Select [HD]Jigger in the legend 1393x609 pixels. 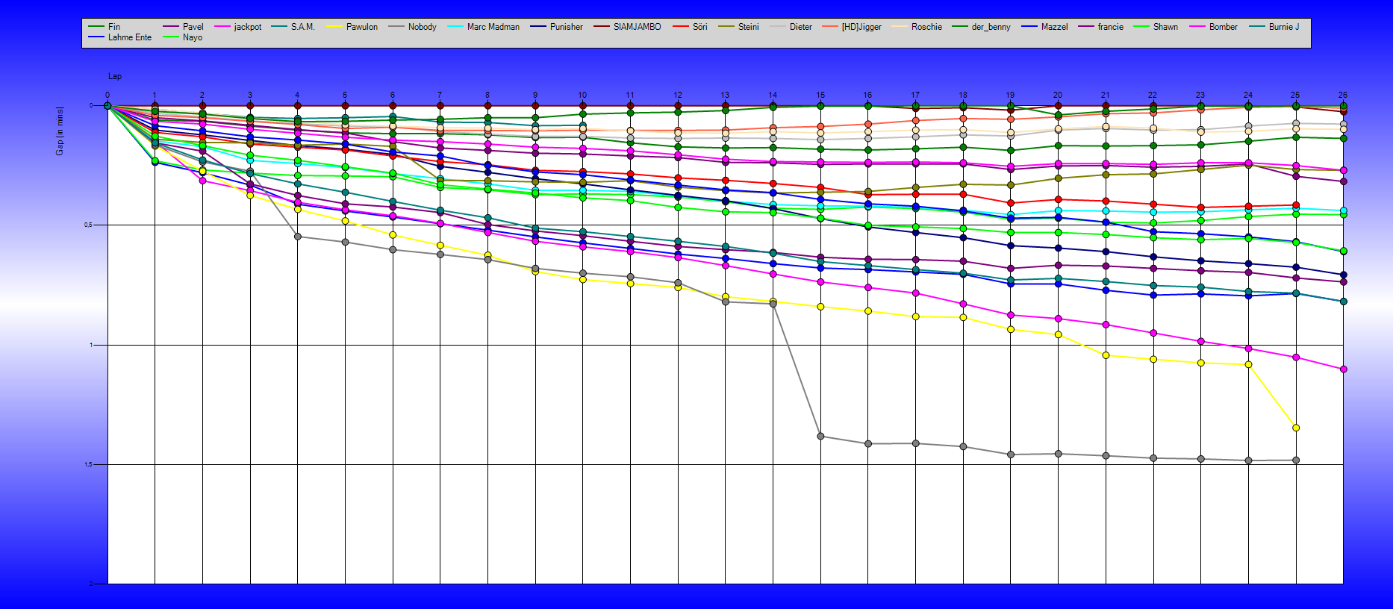851,27
